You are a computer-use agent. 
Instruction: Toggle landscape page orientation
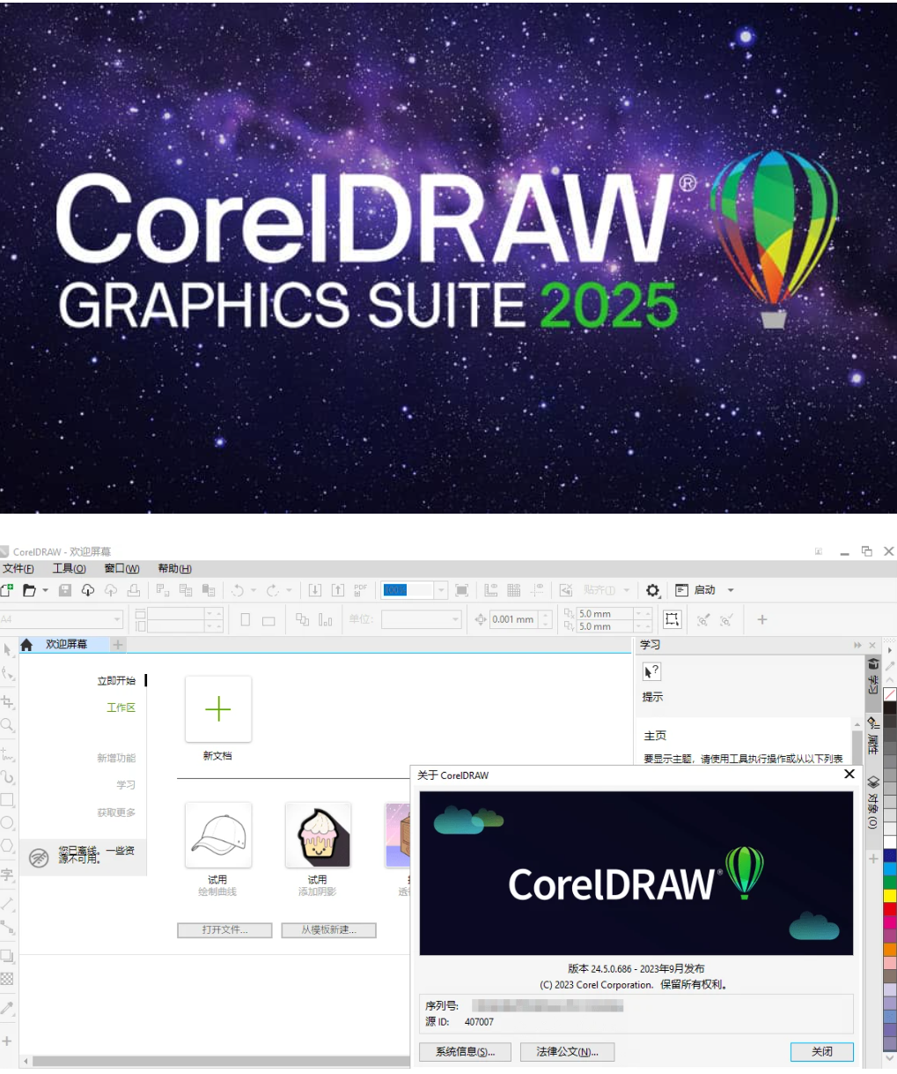pos(268,620)
